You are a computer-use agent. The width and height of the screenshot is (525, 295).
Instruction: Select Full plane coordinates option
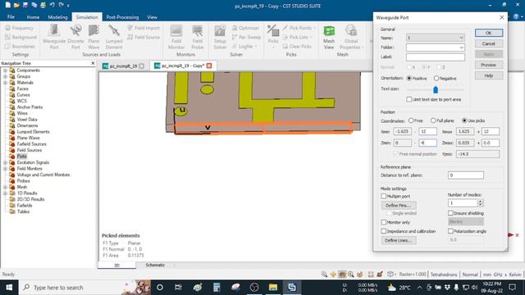(433, 120)
